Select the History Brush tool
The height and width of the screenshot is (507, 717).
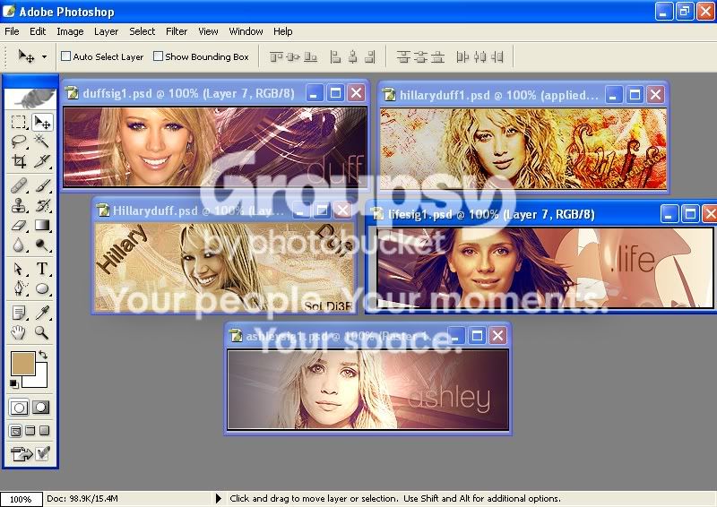tap(42, 206)
